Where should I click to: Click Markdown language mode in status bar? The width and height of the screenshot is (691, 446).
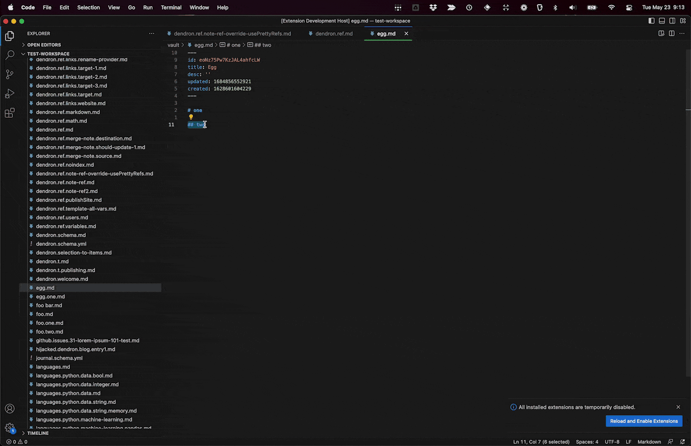(x=649, y=441)
